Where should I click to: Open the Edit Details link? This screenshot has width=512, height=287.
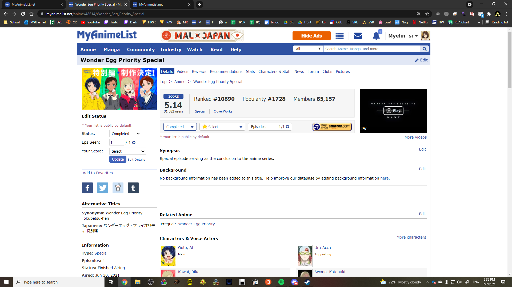click(x=136, y=160)
